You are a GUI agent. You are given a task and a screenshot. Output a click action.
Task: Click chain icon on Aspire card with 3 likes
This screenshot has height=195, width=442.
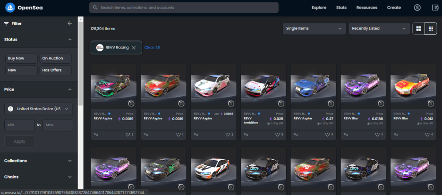[x=96, y=135]
